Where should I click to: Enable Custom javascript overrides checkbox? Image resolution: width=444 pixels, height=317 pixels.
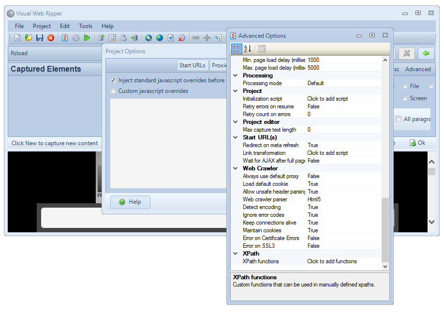113,91
